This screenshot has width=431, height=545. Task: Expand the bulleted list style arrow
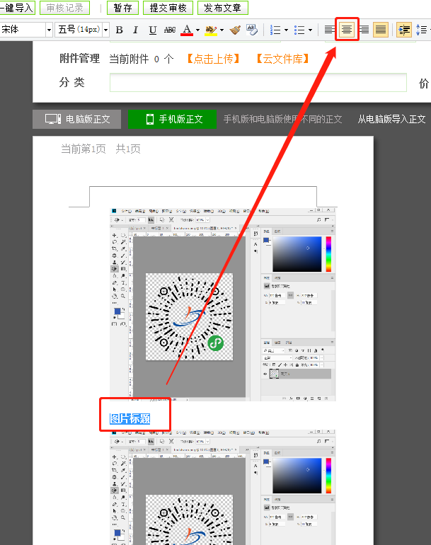[311, 30]
